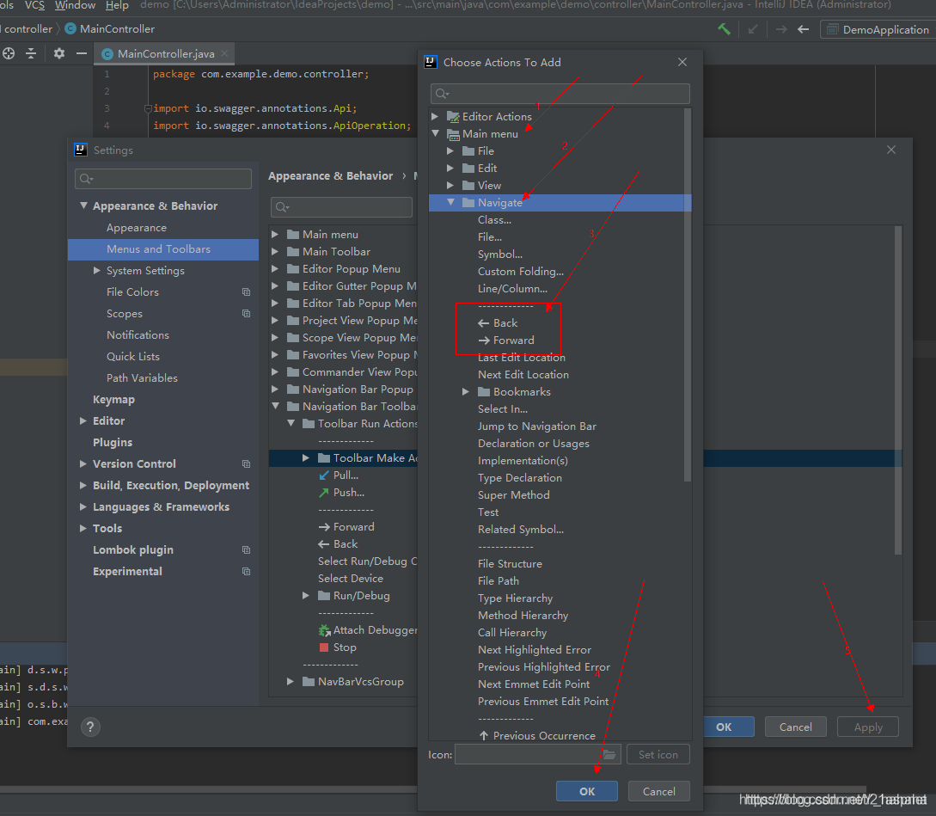Click the Attach Debugger bug icon

pyautogui.click(x=324, y=630)
